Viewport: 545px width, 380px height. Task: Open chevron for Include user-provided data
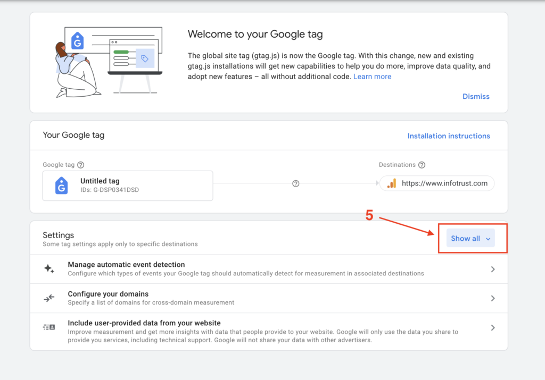[x=493, y=328]
